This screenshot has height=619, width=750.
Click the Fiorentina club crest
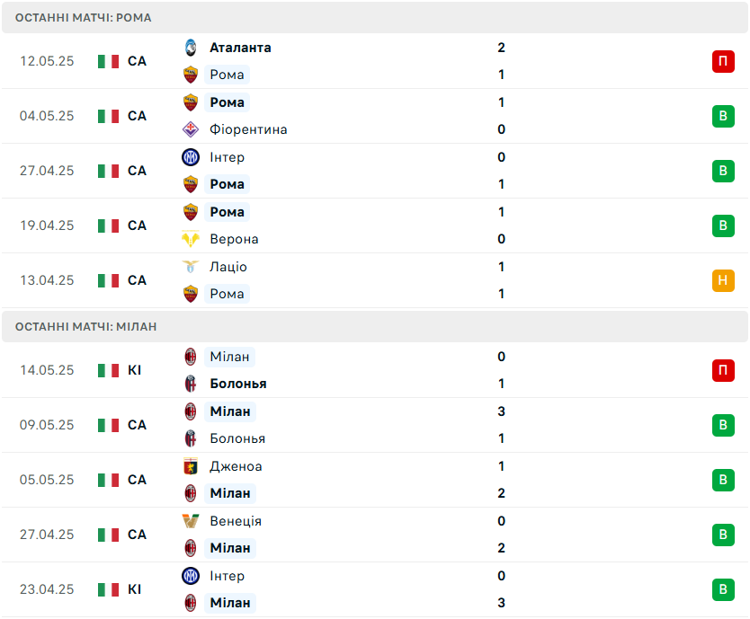tap(191, 129)
